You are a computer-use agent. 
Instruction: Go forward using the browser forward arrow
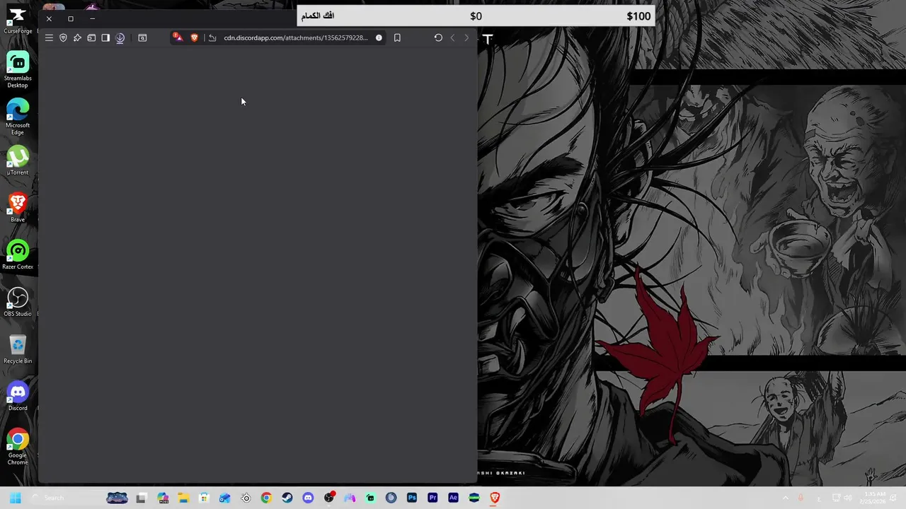tap(466, 37)
